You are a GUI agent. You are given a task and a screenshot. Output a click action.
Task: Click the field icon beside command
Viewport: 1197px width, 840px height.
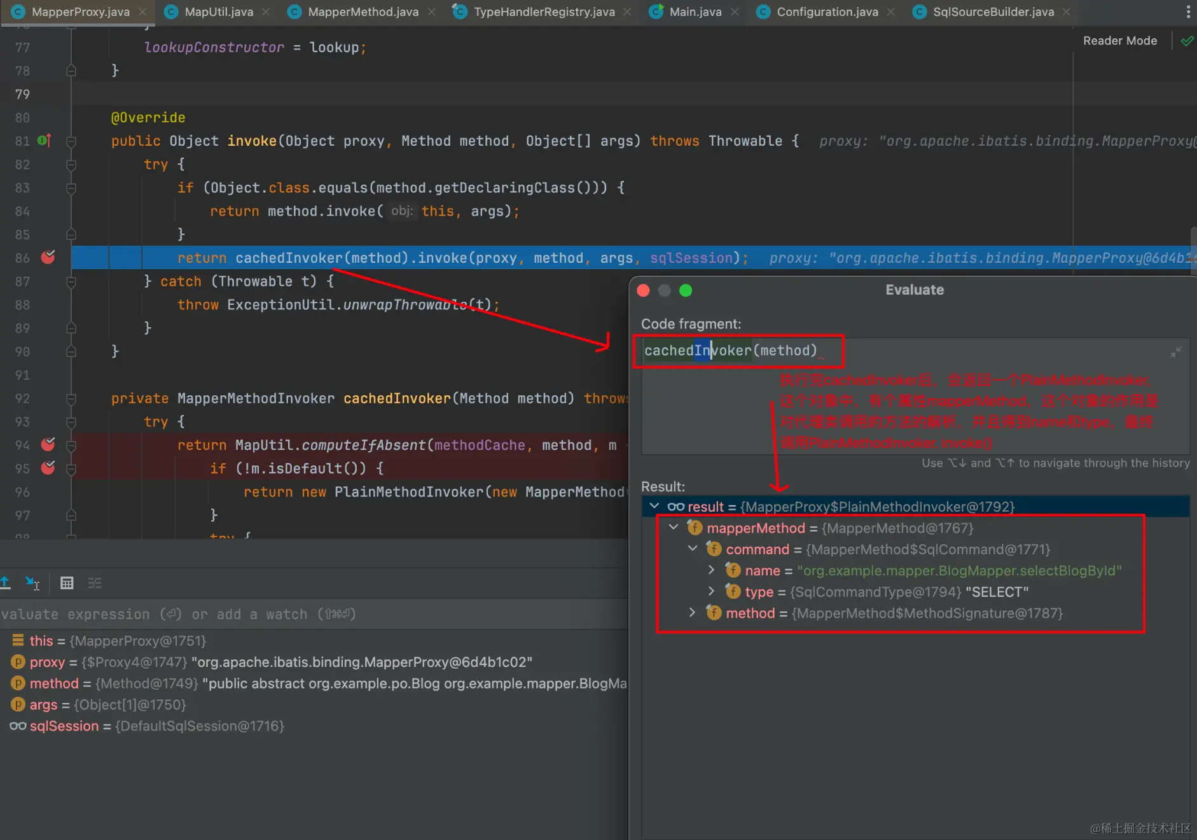pos(714,549)
